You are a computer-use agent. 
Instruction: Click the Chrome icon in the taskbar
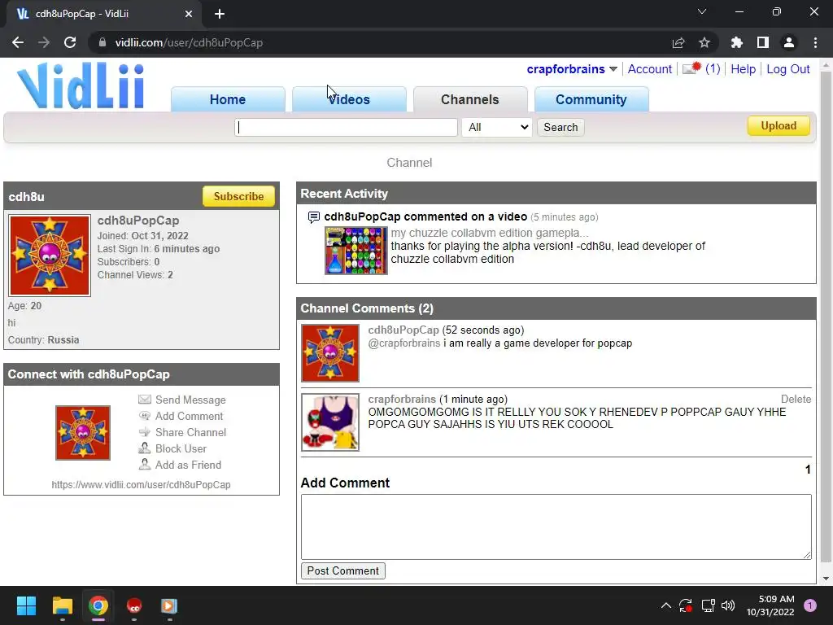[98, 605]
